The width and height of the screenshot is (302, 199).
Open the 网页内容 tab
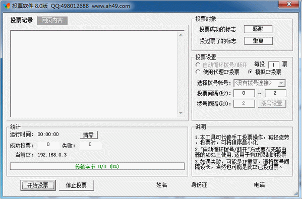[x=52, y=20]
